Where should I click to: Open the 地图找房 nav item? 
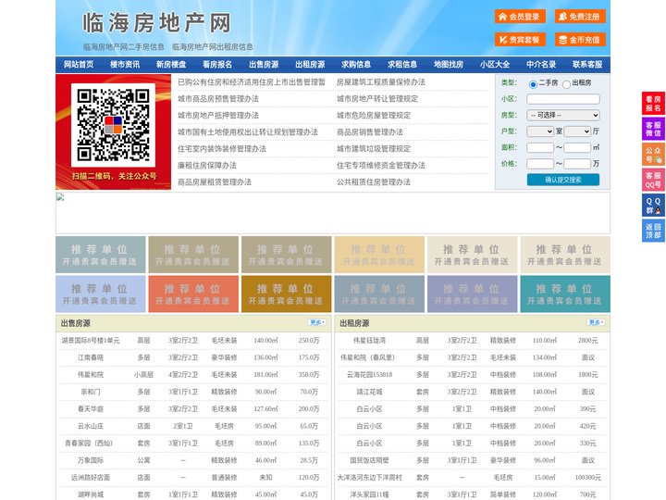click(x=449, y=65)
